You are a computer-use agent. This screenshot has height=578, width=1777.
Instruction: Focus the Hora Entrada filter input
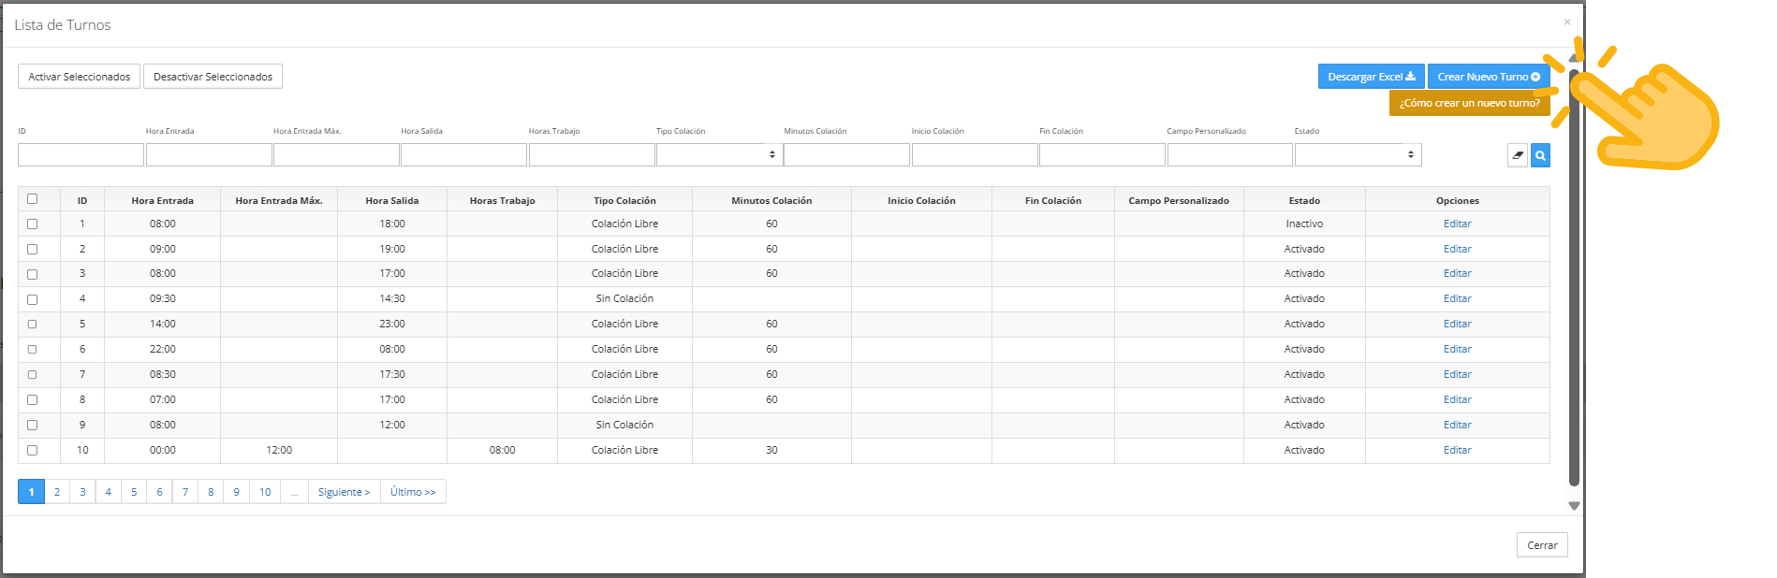tap(209, 155)
